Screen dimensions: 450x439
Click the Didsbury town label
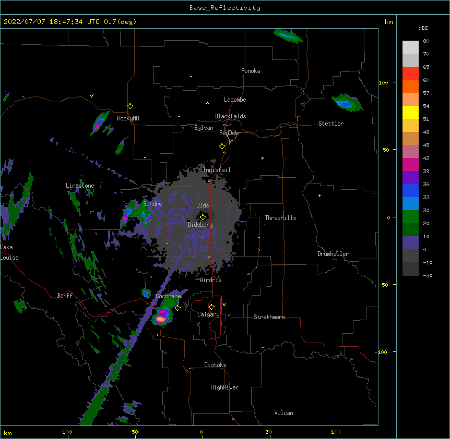click(x=200, y=225)
